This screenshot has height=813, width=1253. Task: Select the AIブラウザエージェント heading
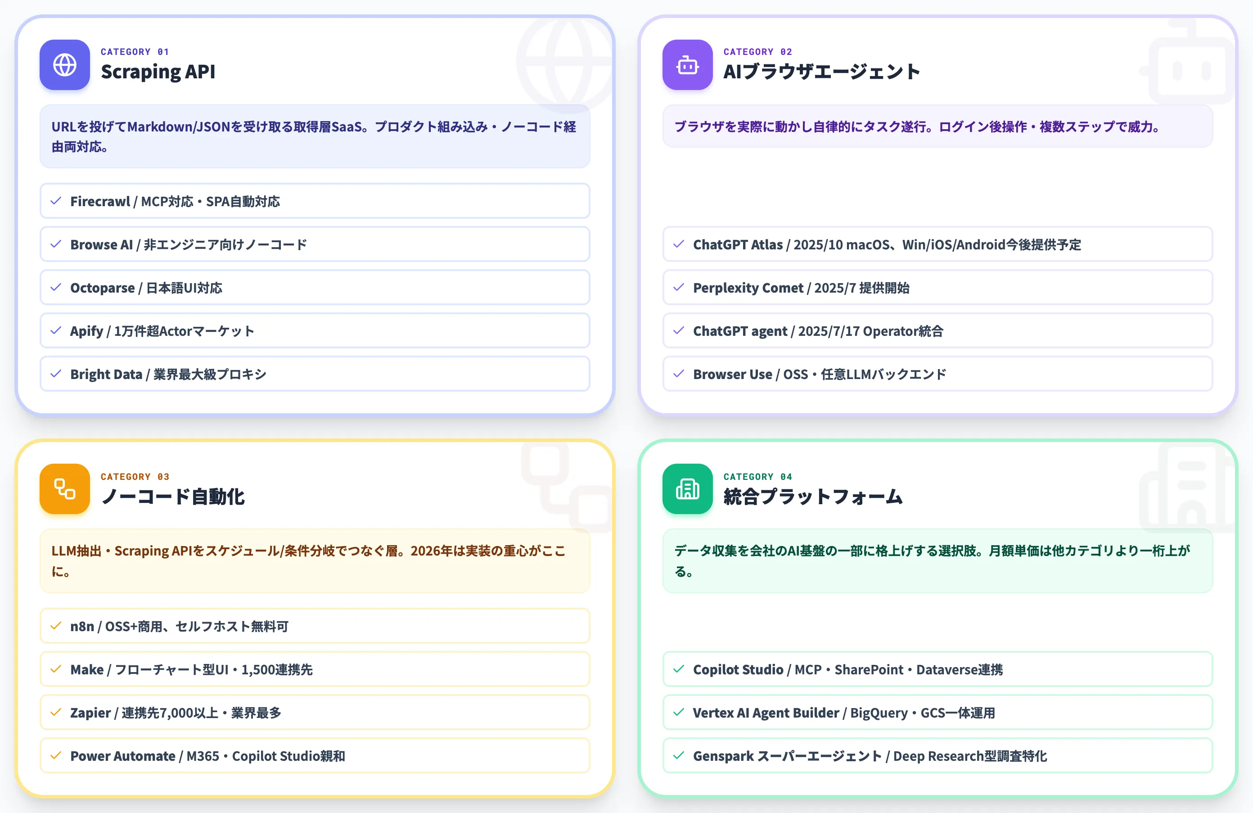click(822, 72)
